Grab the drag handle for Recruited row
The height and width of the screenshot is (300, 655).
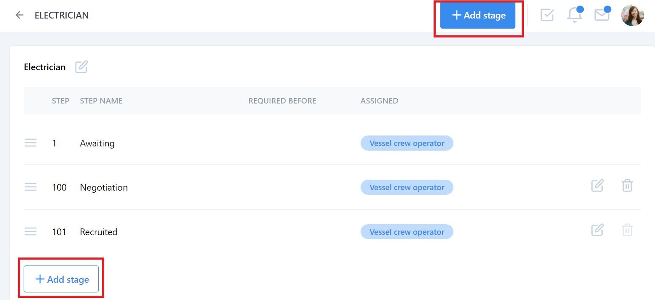click(30, 232)
